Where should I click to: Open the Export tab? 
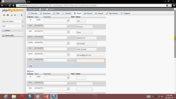[x=88, y=13]
